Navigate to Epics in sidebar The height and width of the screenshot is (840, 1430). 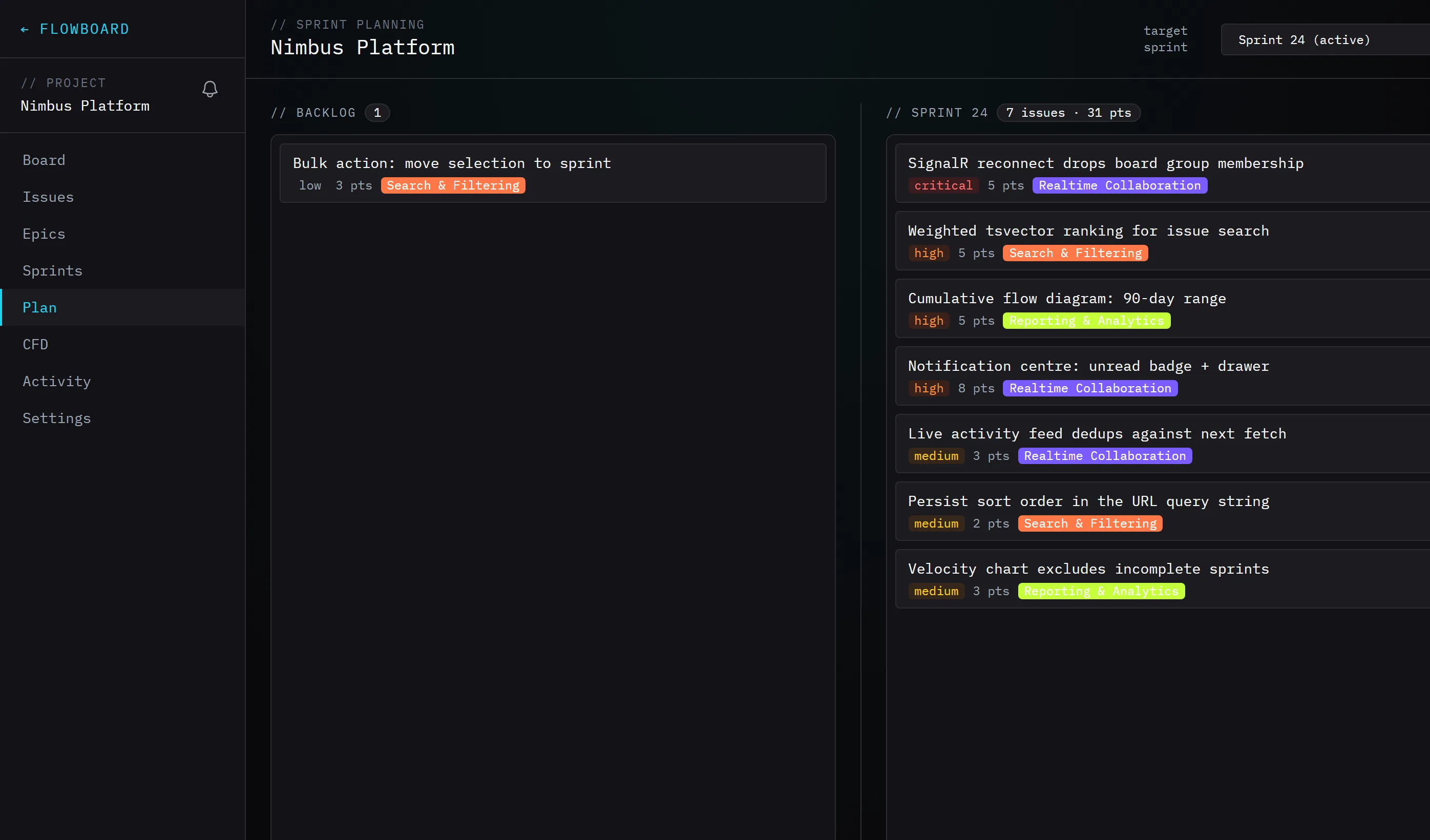coord(122,234)
